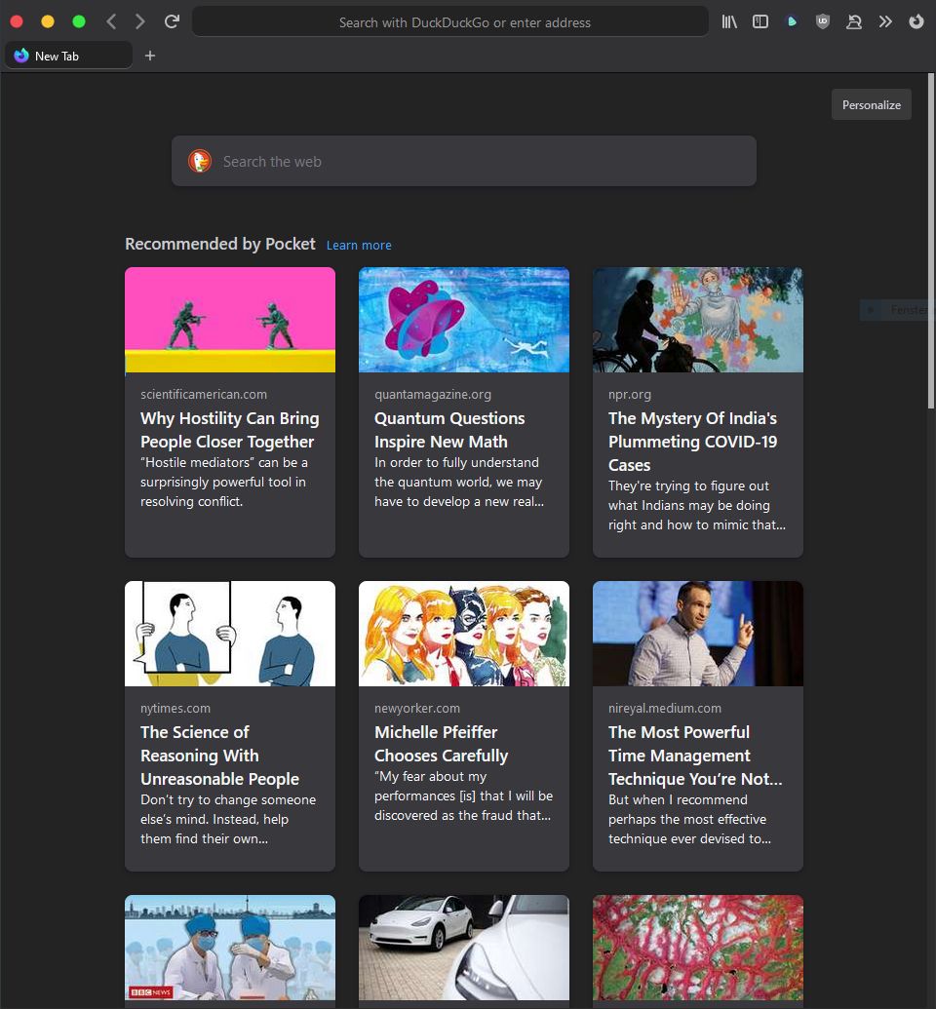The height and width of the screenshot is (1009, 936).
Task: Toggle the browser sidebar
Action: coord(760,21)
